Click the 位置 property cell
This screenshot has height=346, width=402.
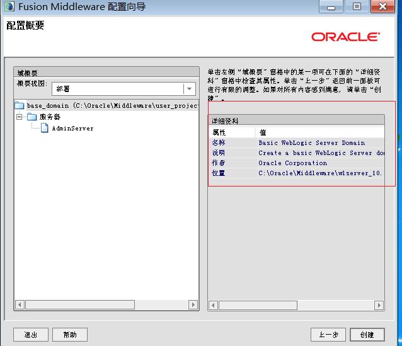233,173
